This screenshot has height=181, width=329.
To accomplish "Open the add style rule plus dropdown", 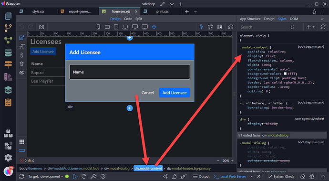I will tap(310, 27).
